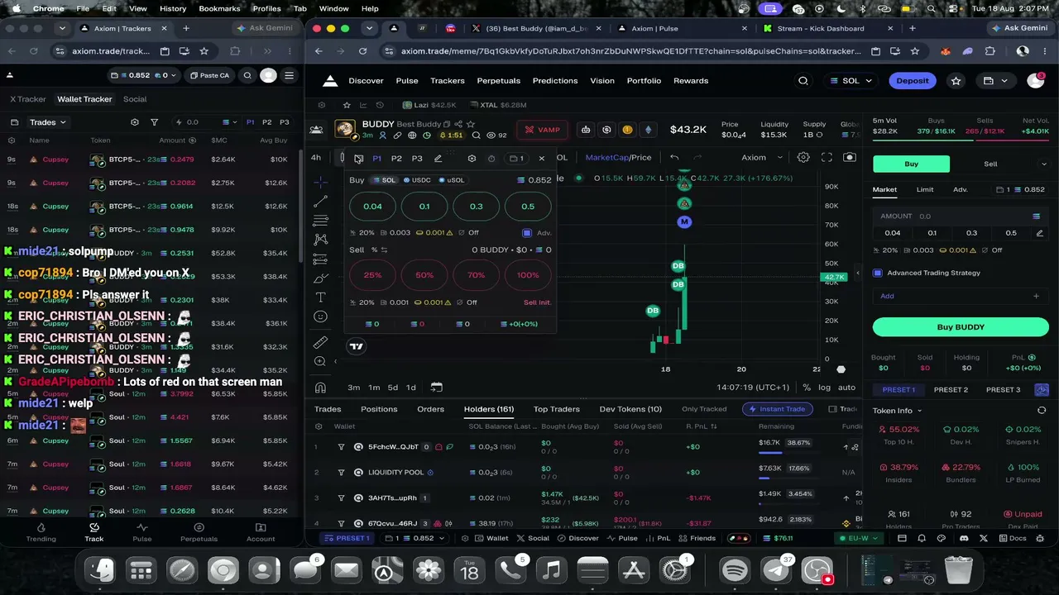Image resolution: width=1059 pixels, height=595 pixels.
Task: Open the SOL chain dropdown
Action: coord(852,81)
